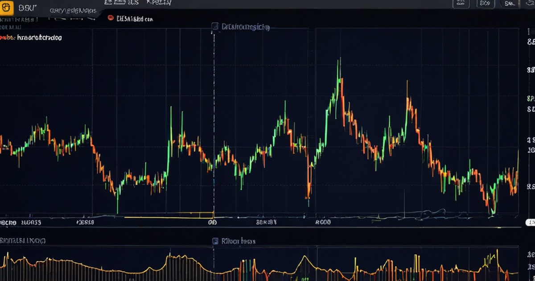This screenshot has height=281, width=535.
Task: Click the small value tag at the time axis right end
Action: pyautogui.click(x=531, y=222)
